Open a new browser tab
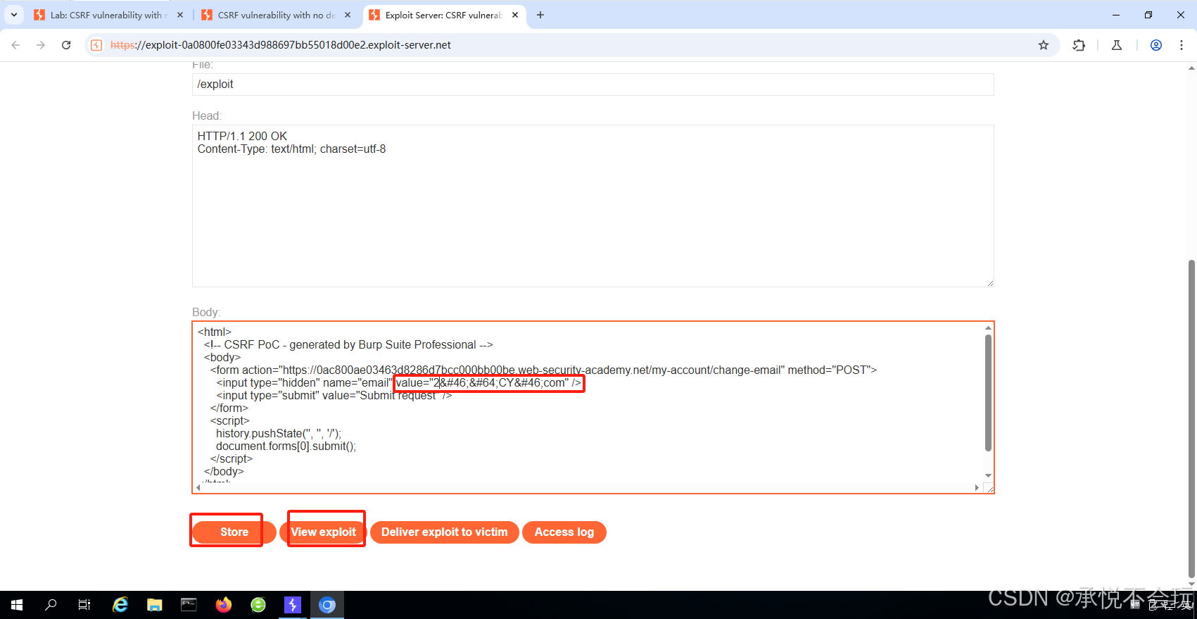Screen dimensions: 1197x619 pyautogui.click(x=540, y=15)
